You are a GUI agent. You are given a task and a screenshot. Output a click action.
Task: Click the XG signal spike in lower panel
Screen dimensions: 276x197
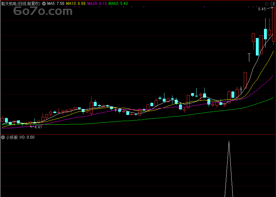[x=229, y=168]
